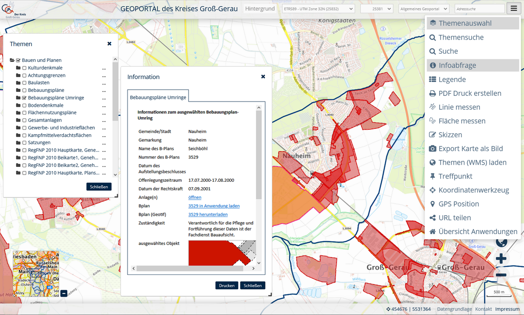Viewport: 524px width, 315px height.
Task: Click the Adresssuche input field
Action: coord(478,9)
